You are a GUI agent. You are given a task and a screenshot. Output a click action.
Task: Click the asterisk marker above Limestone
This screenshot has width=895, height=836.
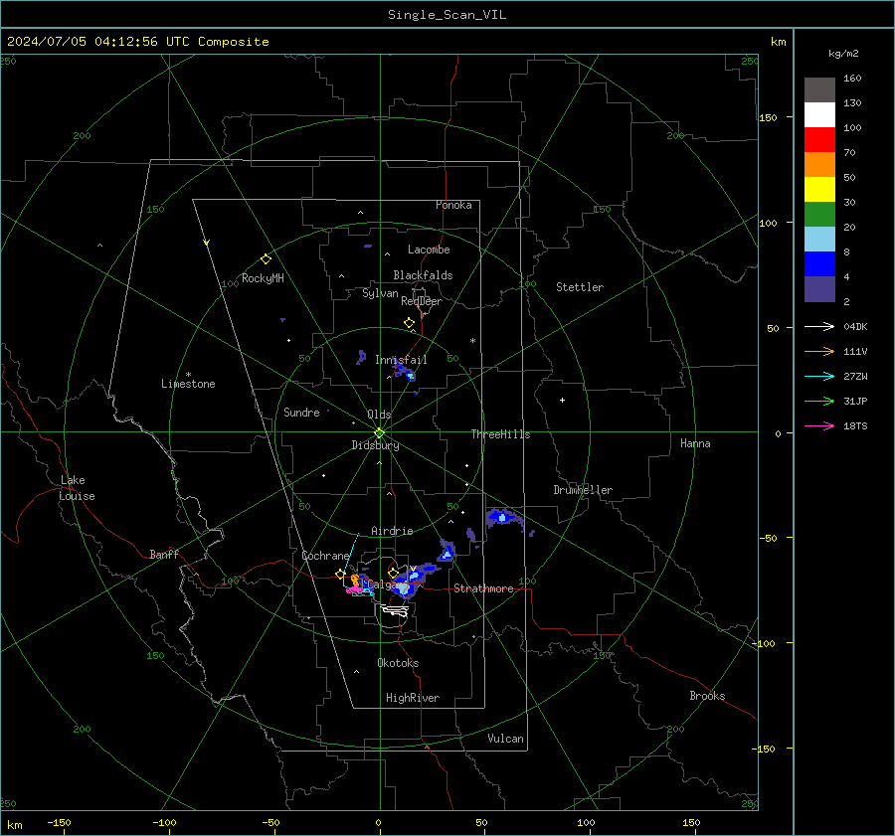click(x=188, y=375)
